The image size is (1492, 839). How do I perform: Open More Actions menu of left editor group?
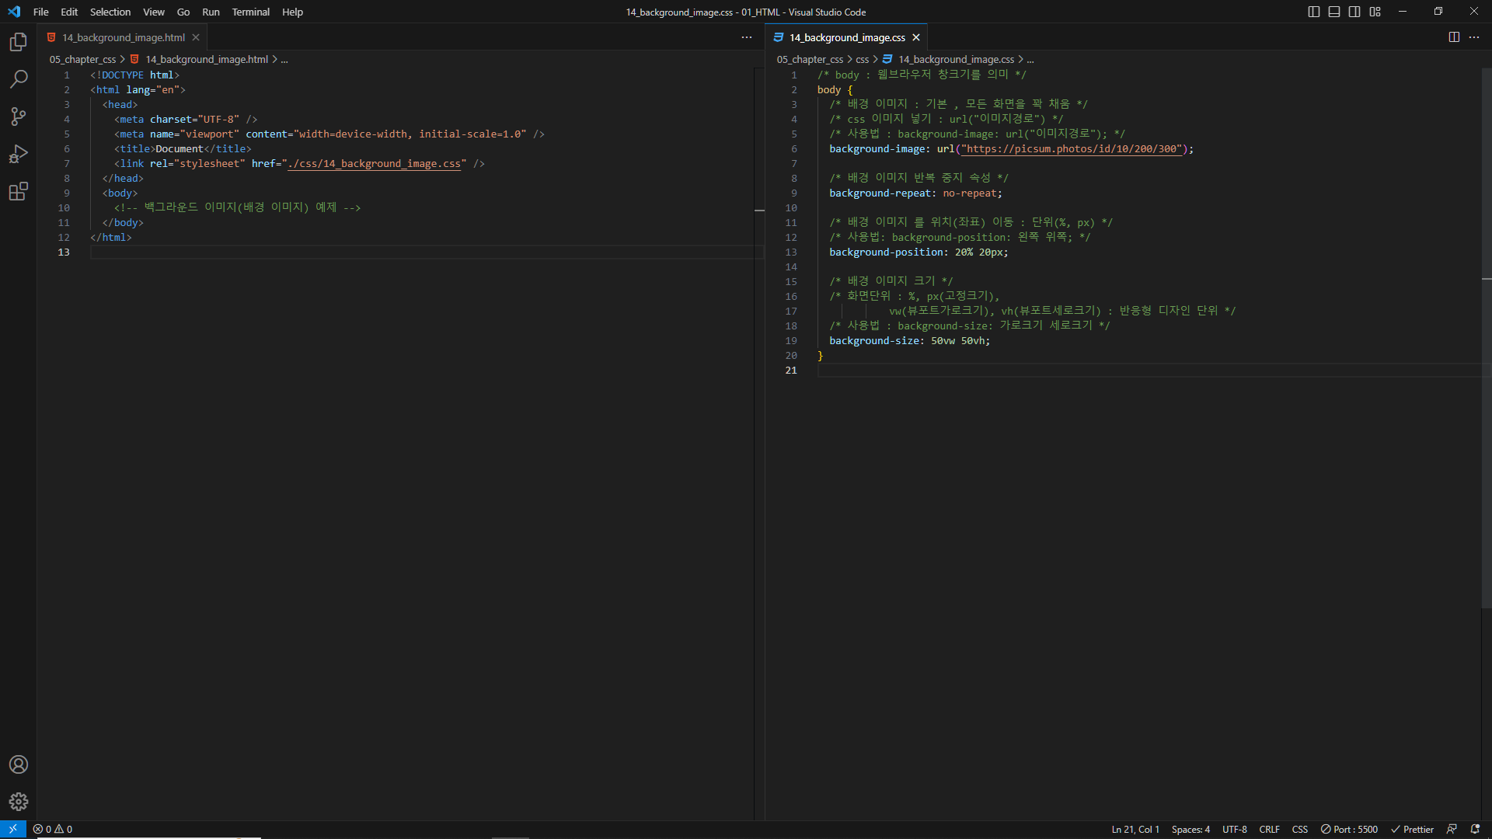click(747, 37)
